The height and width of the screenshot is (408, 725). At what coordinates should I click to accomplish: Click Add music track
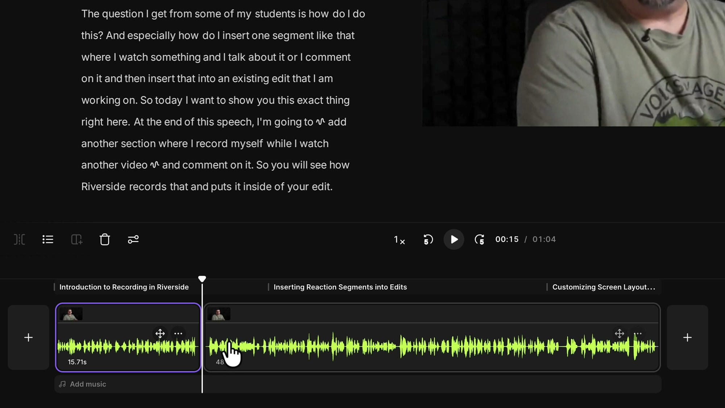(358, 384)
